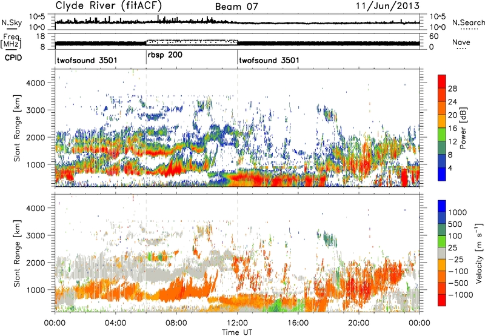Click the dotted line sample under Nave
This screenshot has height=336, width=485.
461,49
